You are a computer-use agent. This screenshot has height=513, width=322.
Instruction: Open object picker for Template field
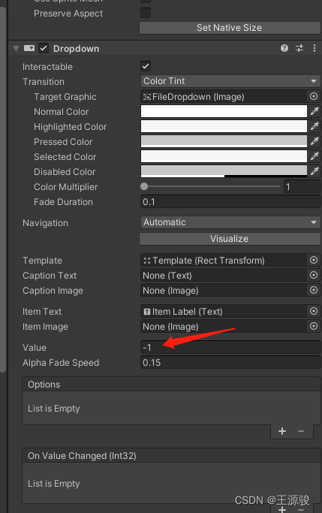click(x=314, y=260)
